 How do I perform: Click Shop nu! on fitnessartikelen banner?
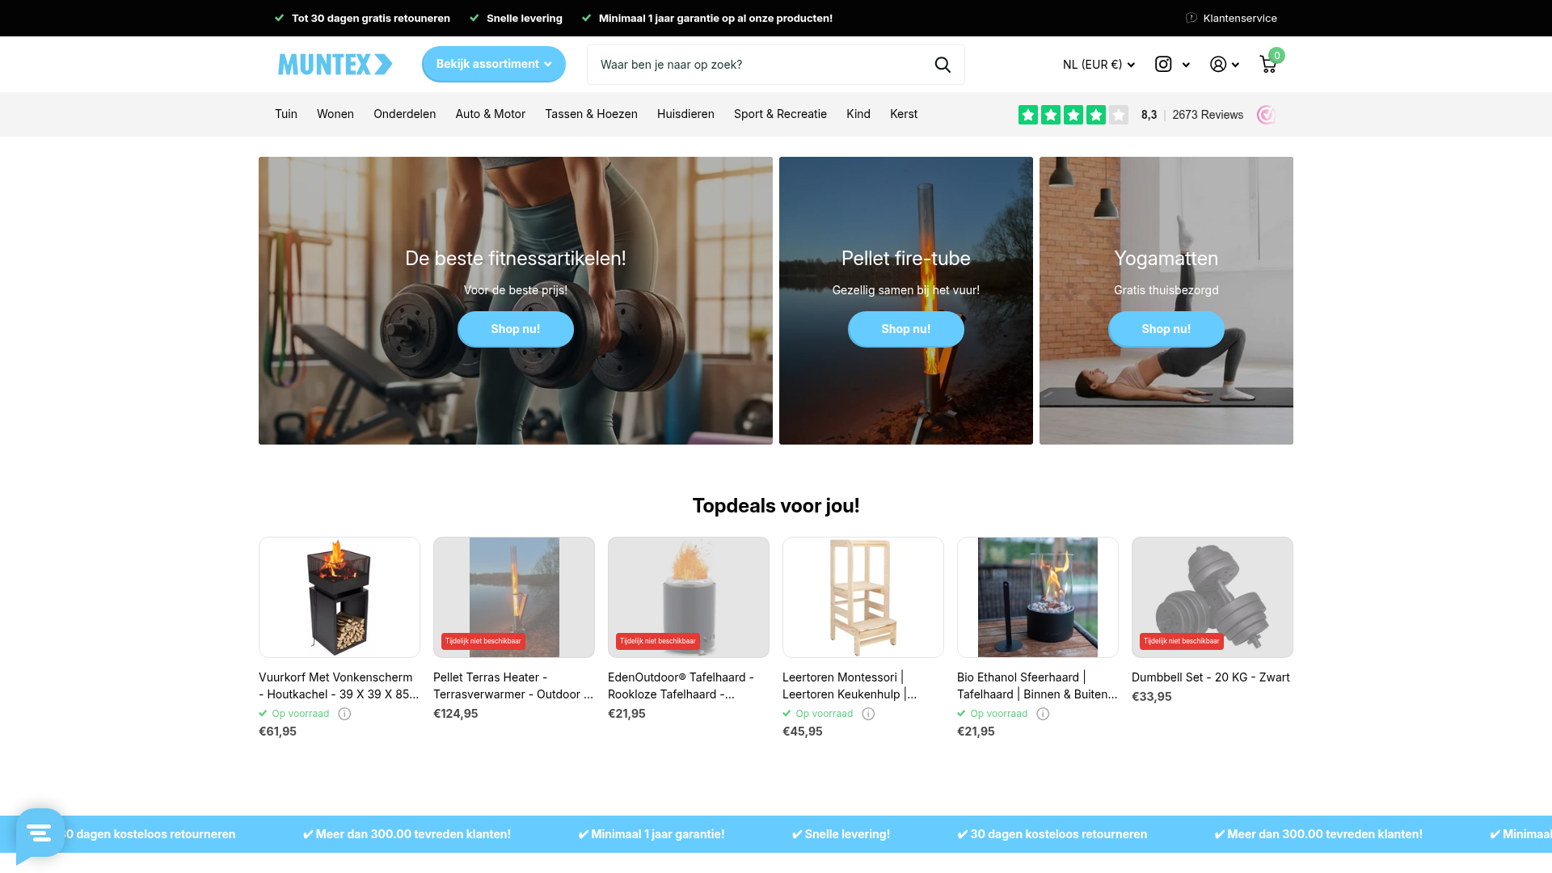[516, 329]
